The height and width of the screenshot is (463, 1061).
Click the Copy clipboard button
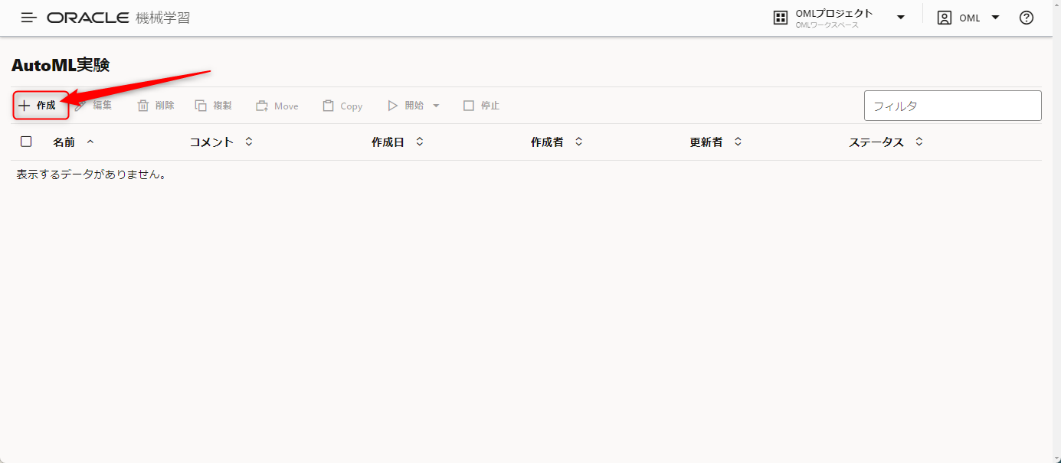(342, 106)
